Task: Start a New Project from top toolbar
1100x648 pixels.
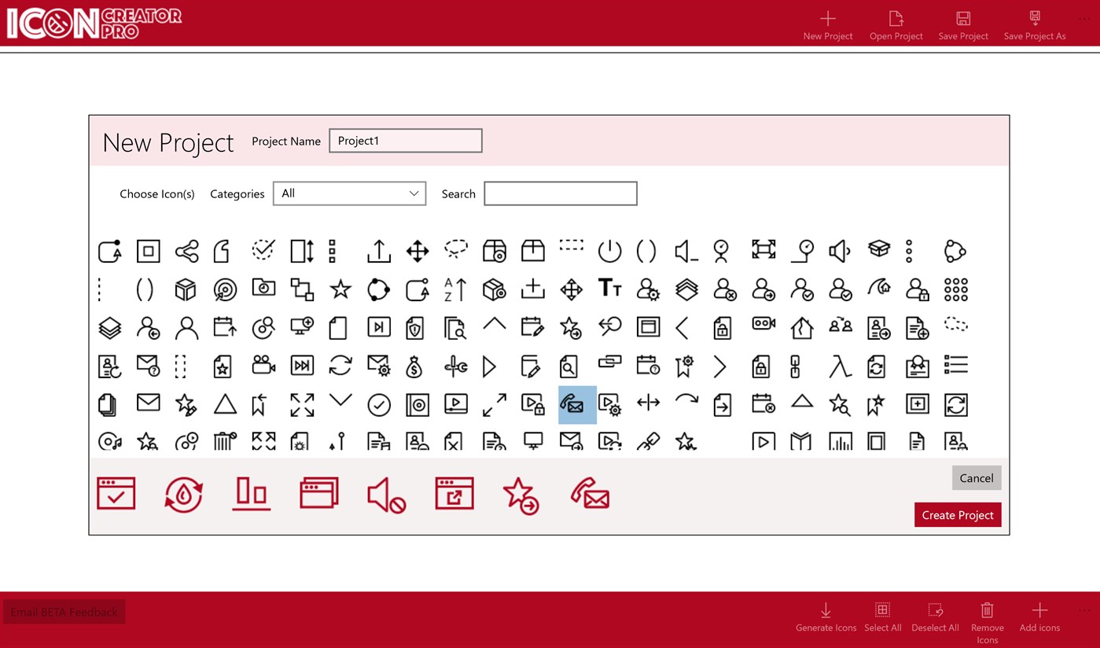Action: (827, 26)
